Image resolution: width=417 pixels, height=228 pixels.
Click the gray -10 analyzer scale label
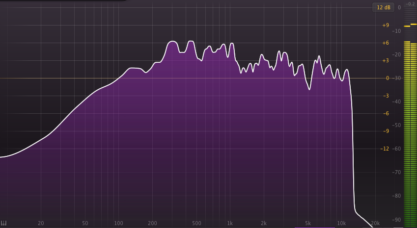(396, 31)
